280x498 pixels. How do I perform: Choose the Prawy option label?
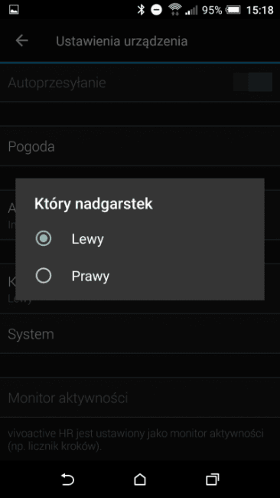(x=90, y=277)
